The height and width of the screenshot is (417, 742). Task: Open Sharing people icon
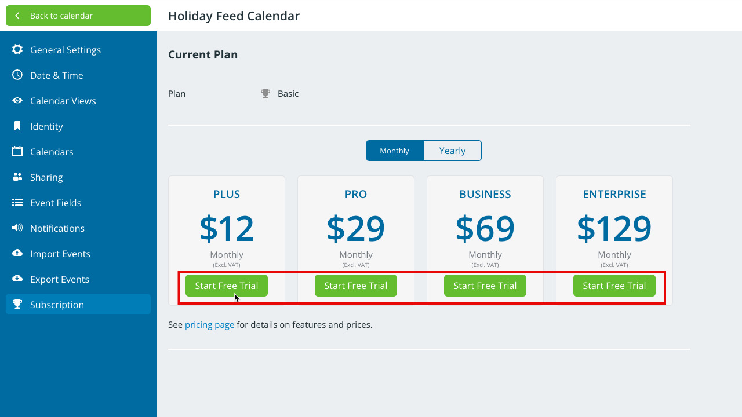[17, 177]
